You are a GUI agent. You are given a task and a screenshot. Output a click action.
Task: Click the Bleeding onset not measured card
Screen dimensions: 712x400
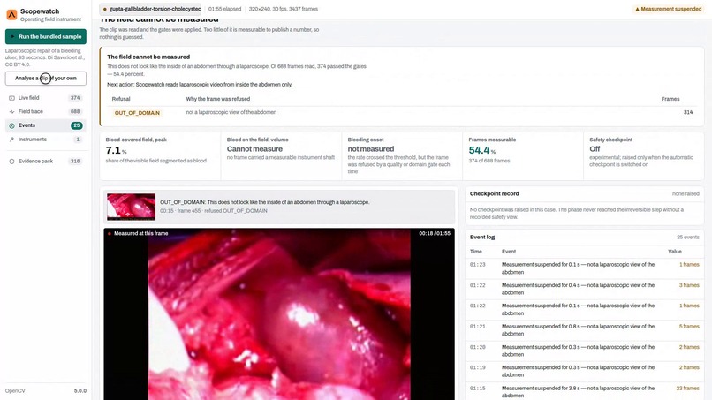(402, 155)
